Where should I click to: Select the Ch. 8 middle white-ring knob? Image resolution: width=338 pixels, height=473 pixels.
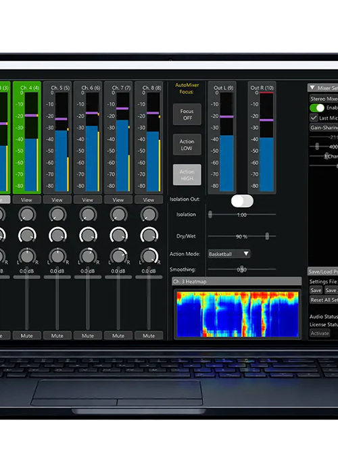point(149,235)
